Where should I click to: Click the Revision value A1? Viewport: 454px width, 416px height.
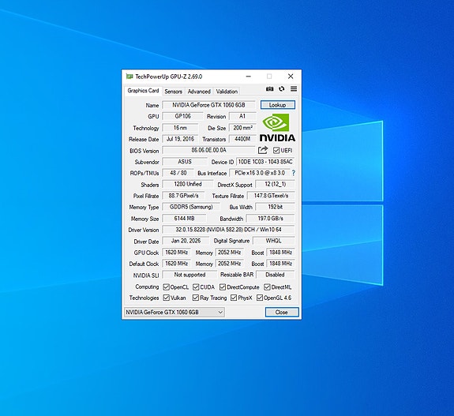click(x=242, y=116)
